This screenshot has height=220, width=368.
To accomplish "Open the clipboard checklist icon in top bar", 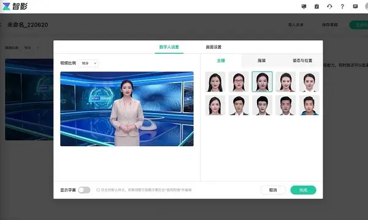I will tap(316, 7).
